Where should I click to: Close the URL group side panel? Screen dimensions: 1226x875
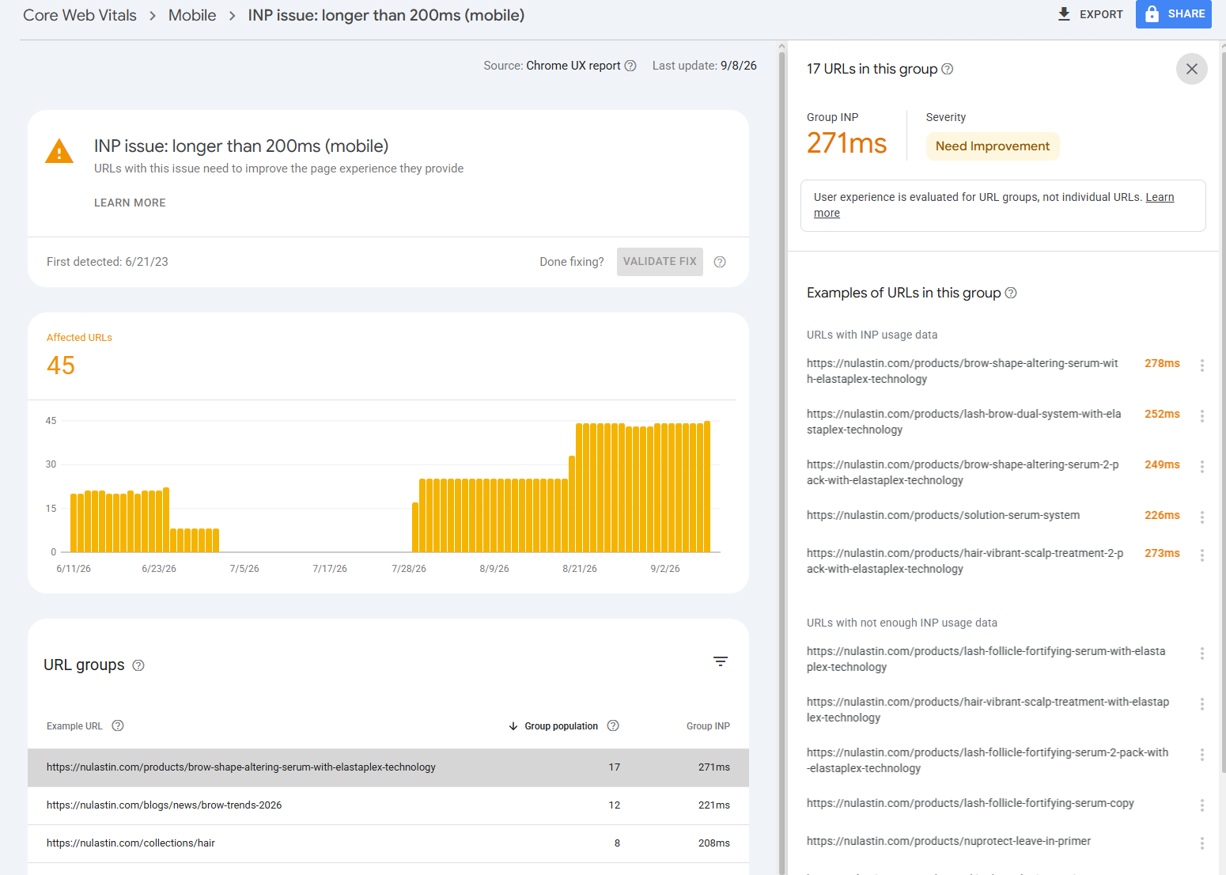[1191, 69]
